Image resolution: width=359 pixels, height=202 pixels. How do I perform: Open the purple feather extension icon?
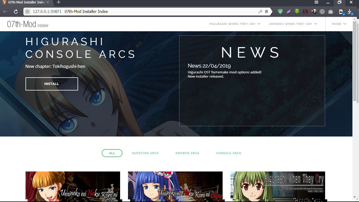pos(289,12)
